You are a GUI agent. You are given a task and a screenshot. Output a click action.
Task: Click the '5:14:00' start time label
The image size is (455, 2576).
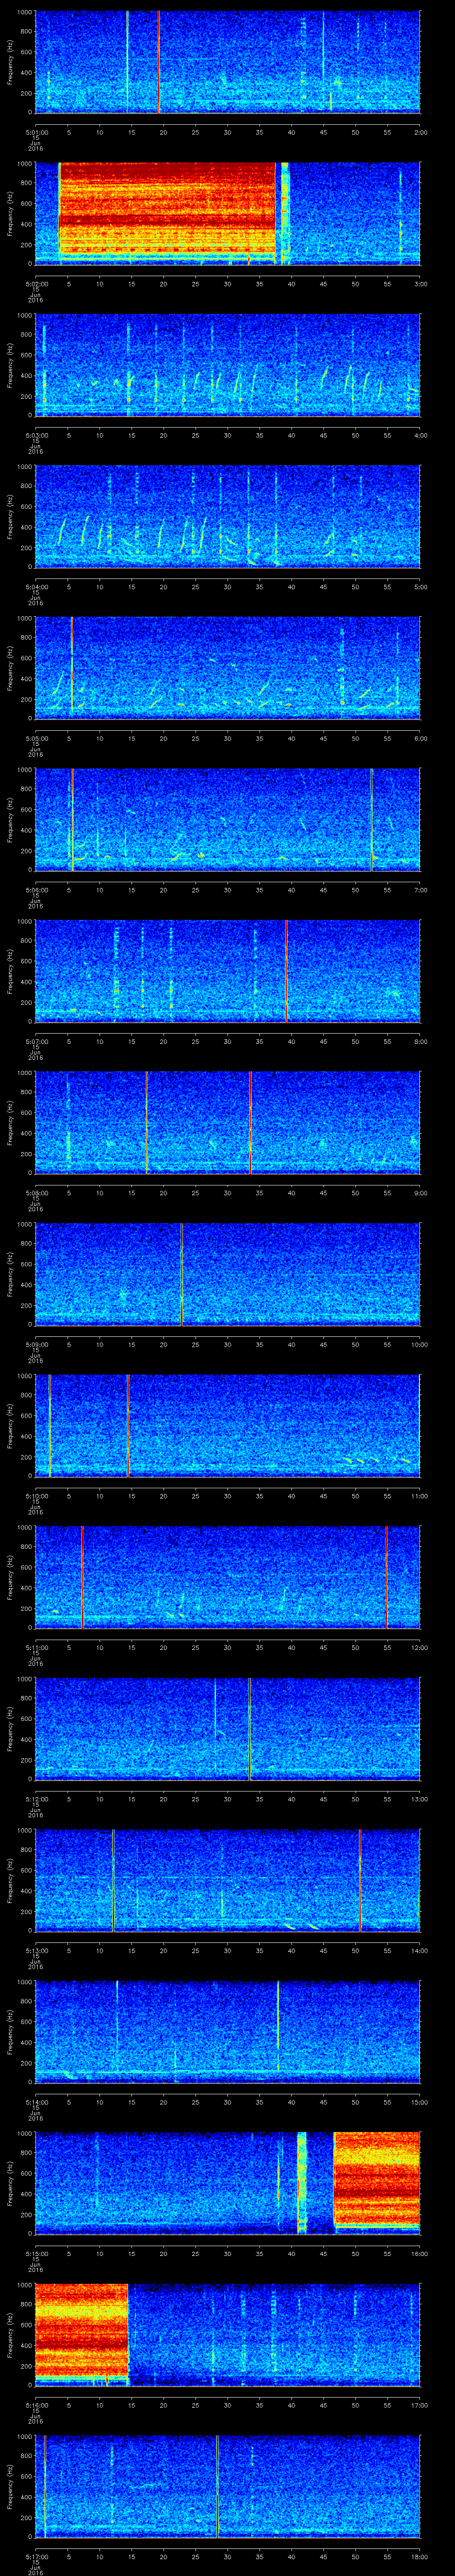[36, 2102]
